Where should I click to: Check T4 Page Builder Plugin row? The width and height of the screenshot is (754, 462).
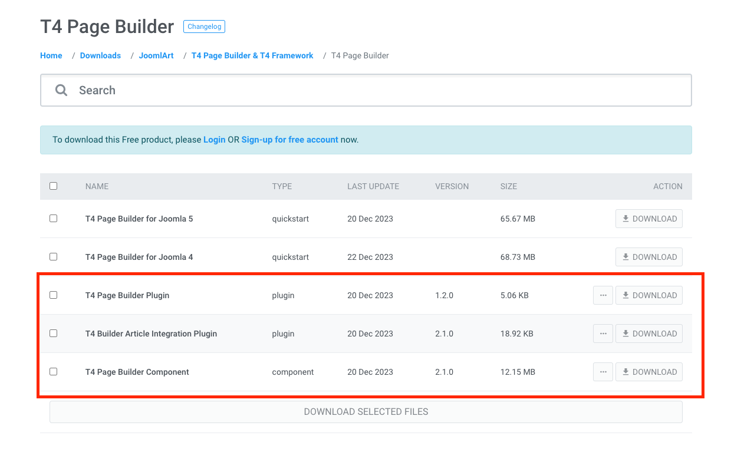pos(54,295)
